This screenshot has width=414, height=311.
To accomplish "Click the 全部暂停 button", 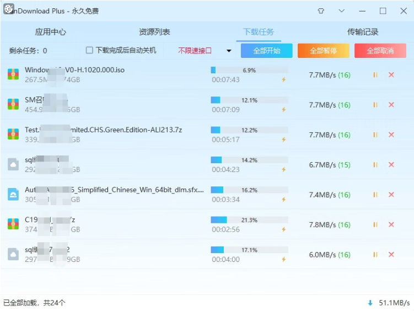I will [324, 51].
